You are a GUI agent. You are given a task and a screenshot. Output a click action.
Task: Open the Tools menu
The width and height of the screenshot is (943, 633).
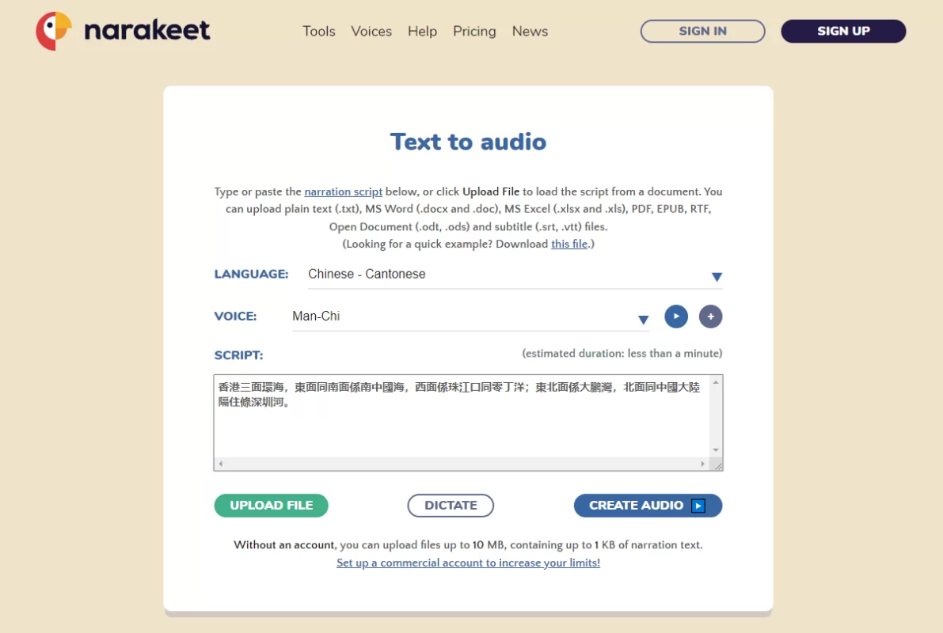(x=319, y=32)
